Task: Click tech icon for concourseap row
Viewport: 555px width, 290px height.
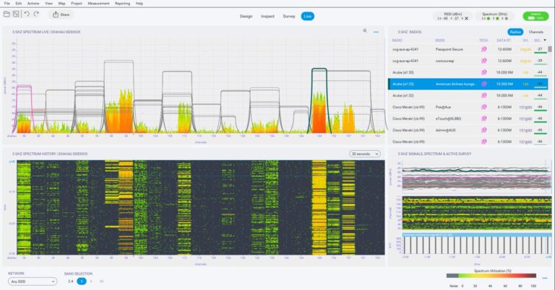Action: [x=483, y=61]
